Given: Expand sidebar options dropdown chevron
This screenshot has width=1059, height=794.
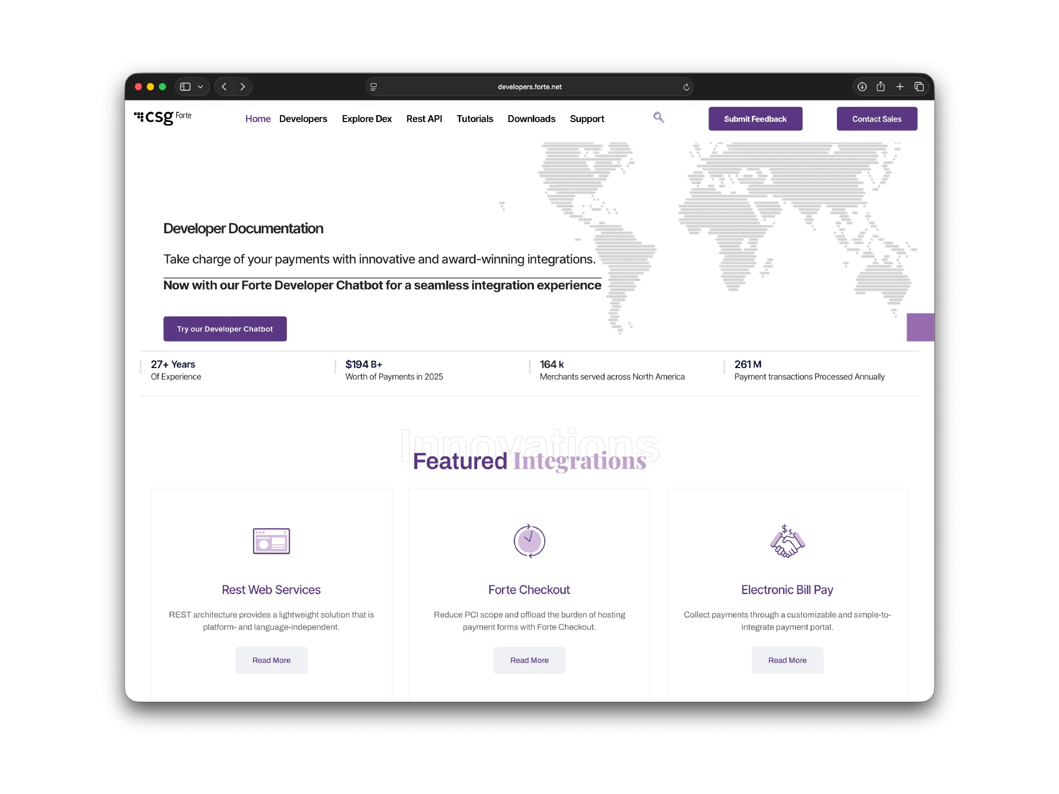Looking at the screenshot, I should pos(201,87).
